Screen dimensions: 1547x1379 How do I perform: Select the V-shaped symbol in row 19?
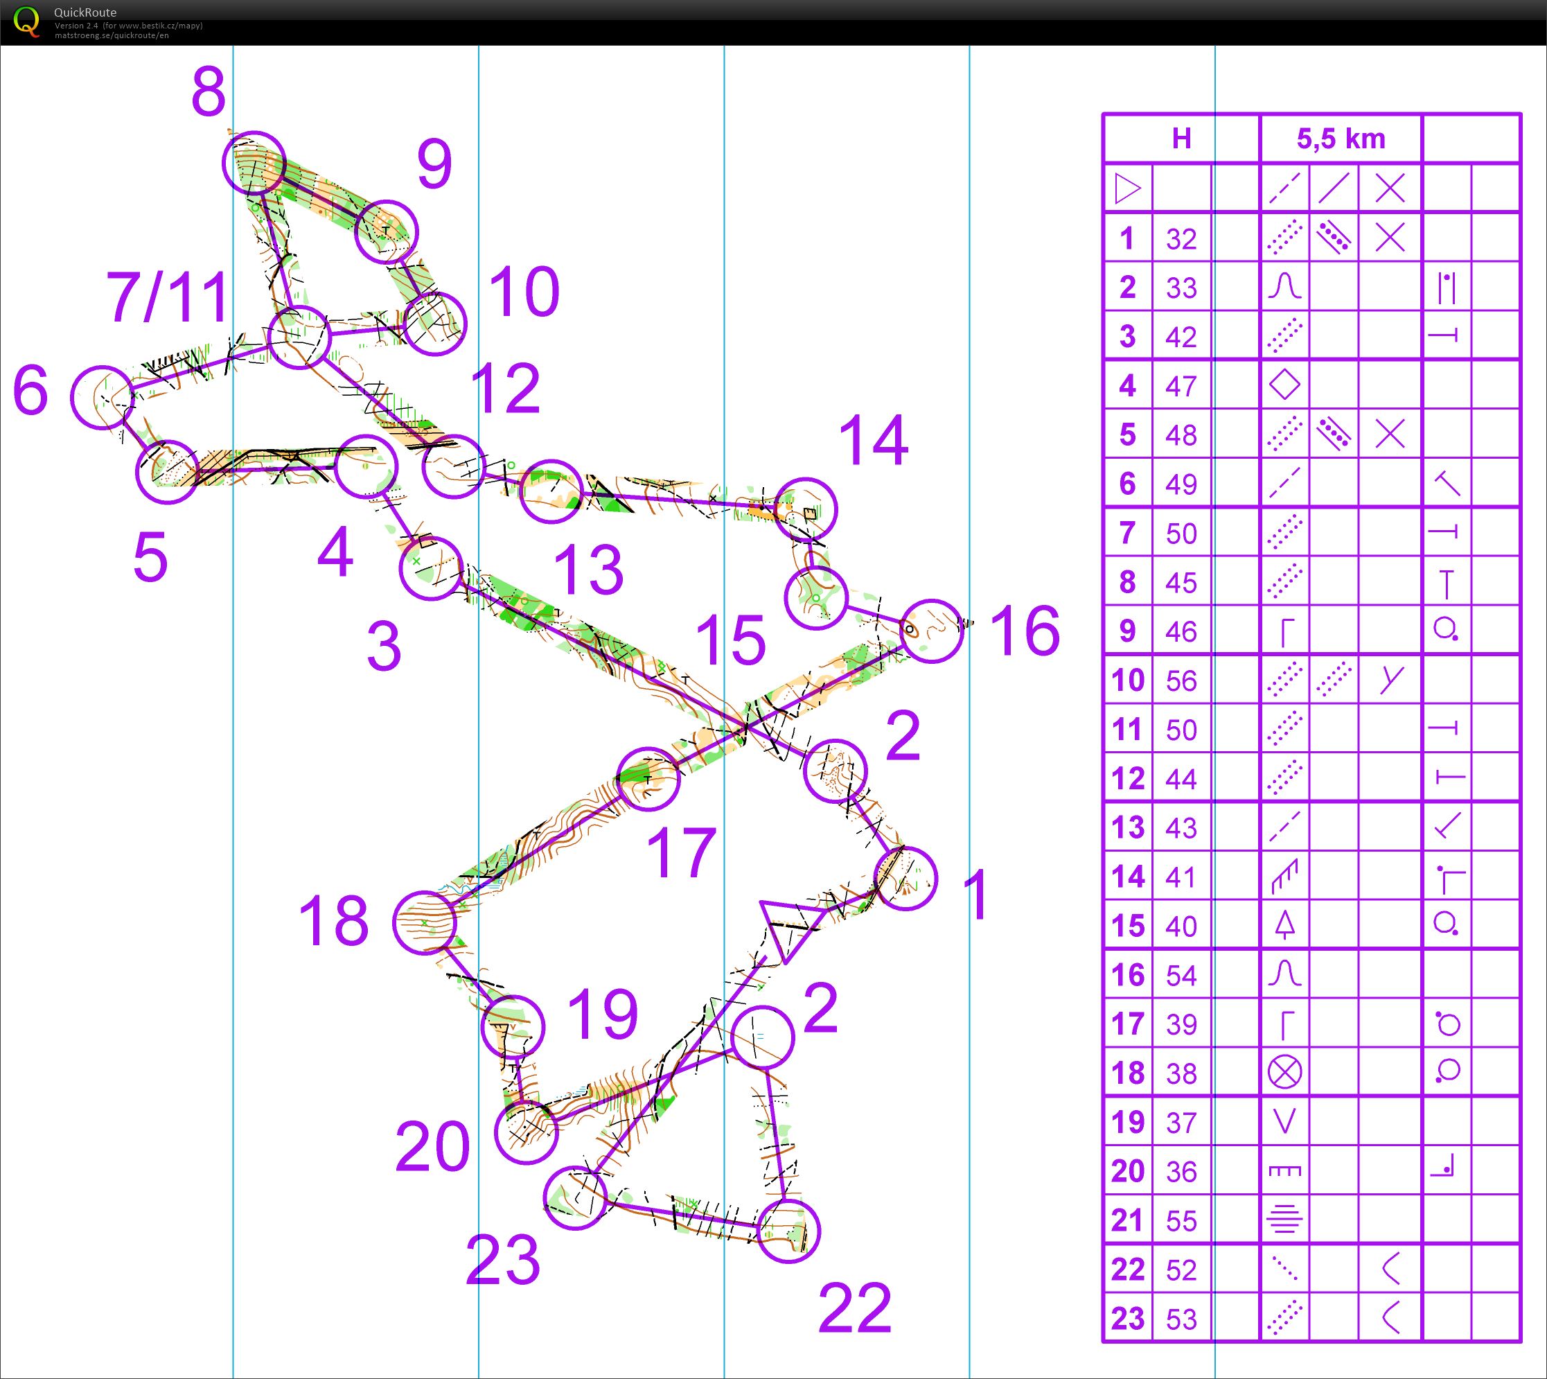pos(1284,1121)
